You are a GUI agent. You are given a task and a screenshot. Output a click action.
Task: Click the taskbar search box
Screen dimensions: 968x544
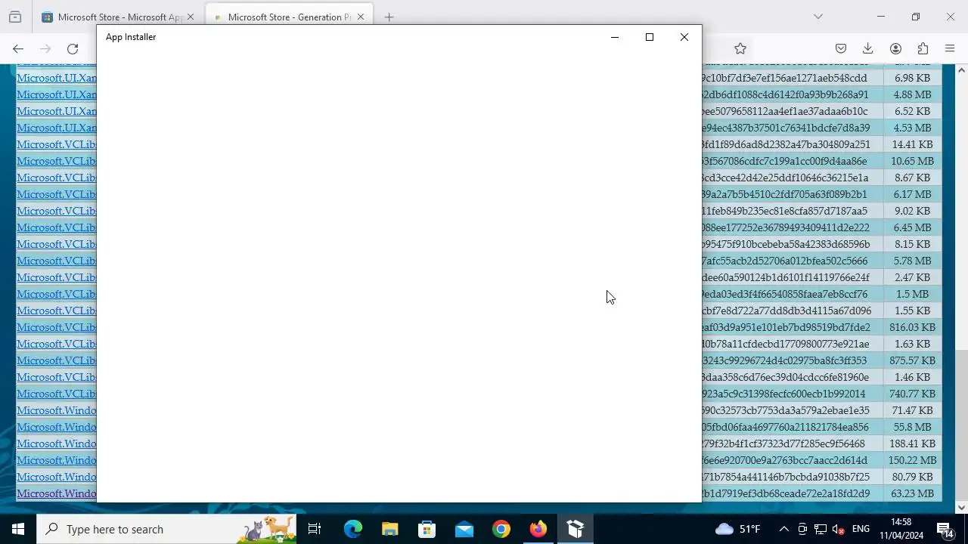click(166, 529)
